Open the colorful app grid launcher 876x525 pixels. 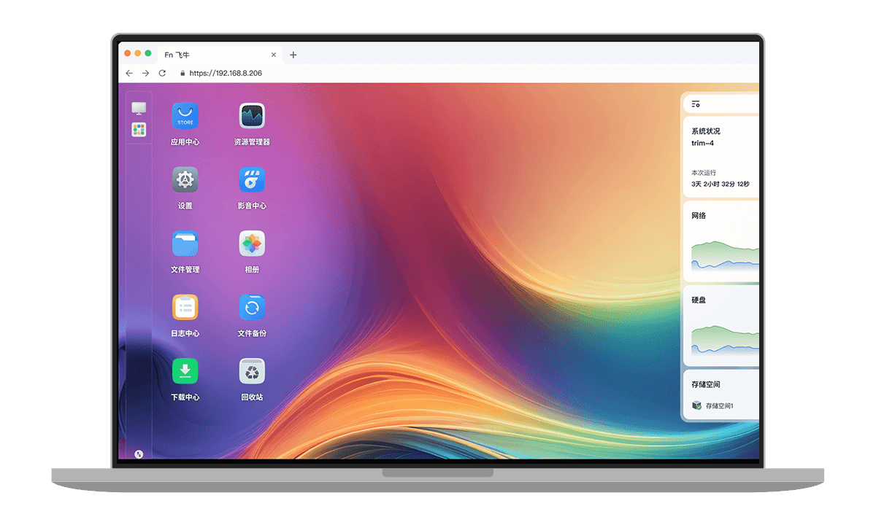139,130
